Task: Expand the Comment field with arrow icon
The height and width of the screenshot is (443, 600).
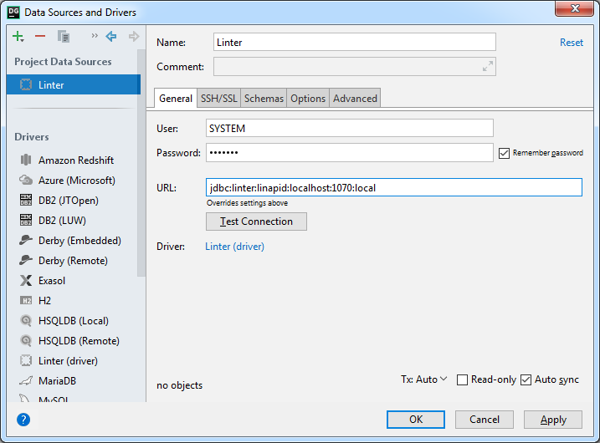Action: 488,67
